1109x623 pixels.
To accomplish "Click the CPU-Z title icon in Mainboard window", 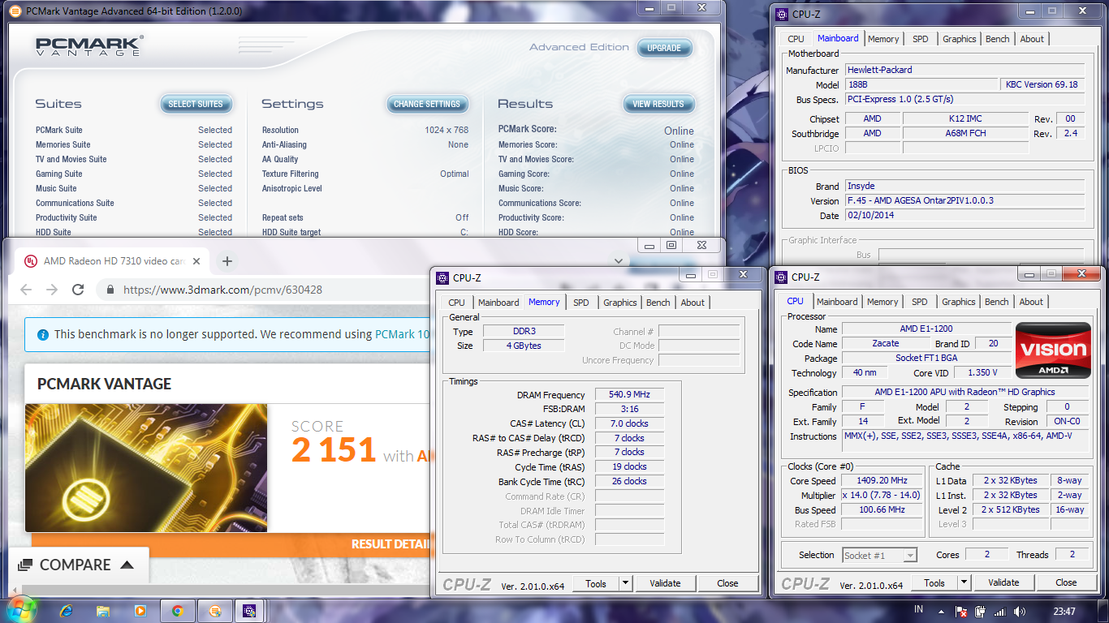I will [x=781, y=14].
